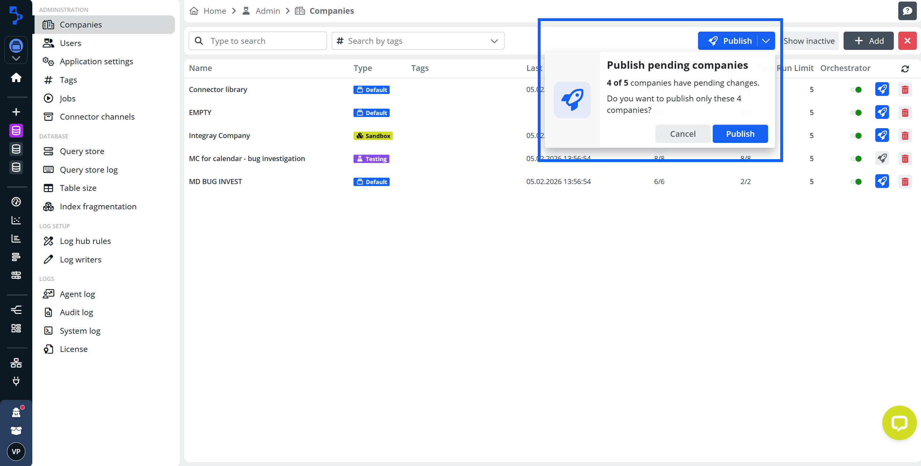The width and height of the screenshot is (921, 466).
Task: Refresh the companies table
Action: 905,69
